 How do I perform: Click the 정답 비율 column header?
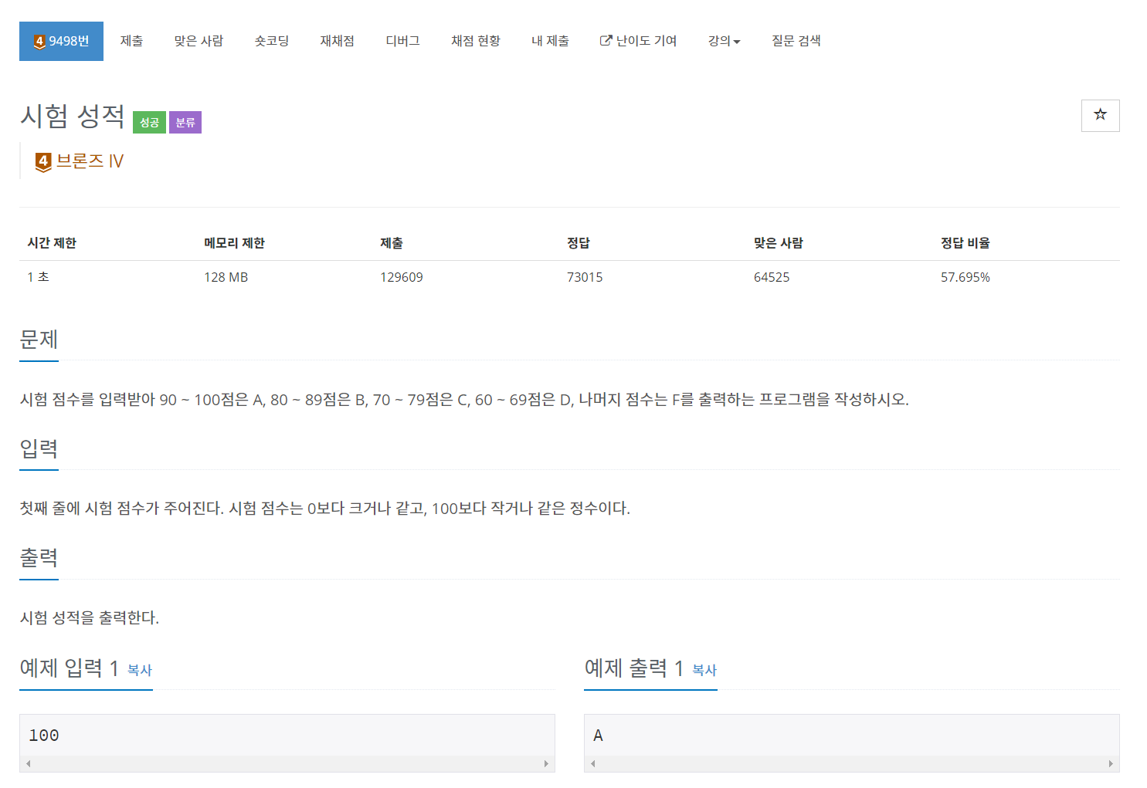[965, 243]
